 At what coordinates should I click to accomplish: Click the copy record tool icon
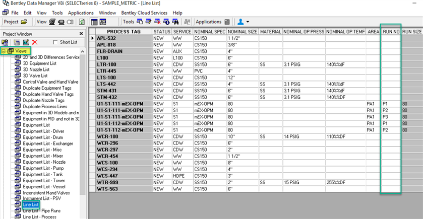[140, 22]
